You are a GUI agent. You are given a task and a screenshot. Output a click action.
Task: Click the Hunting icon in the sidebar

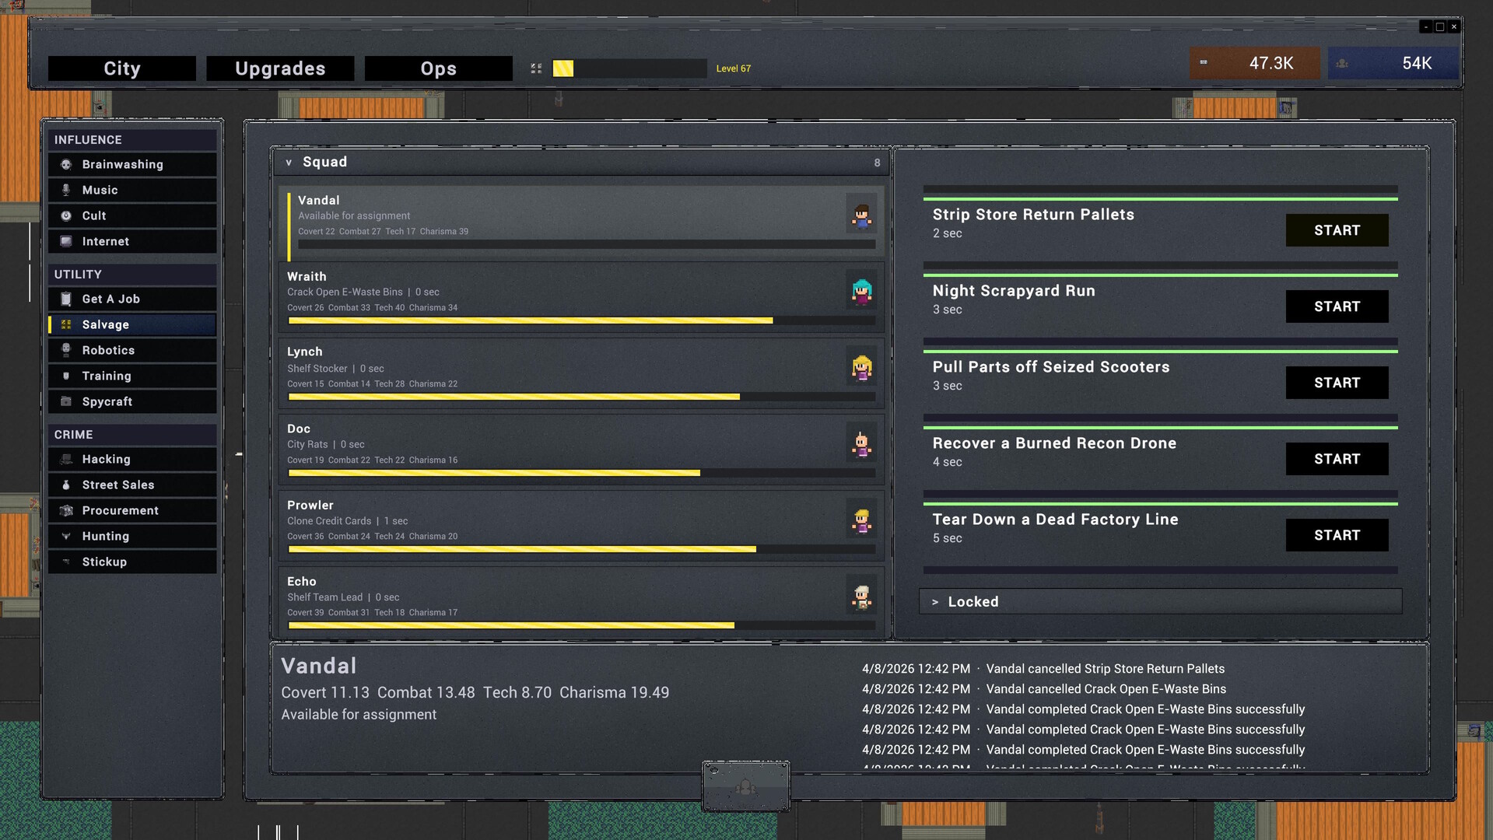(66, 536)
